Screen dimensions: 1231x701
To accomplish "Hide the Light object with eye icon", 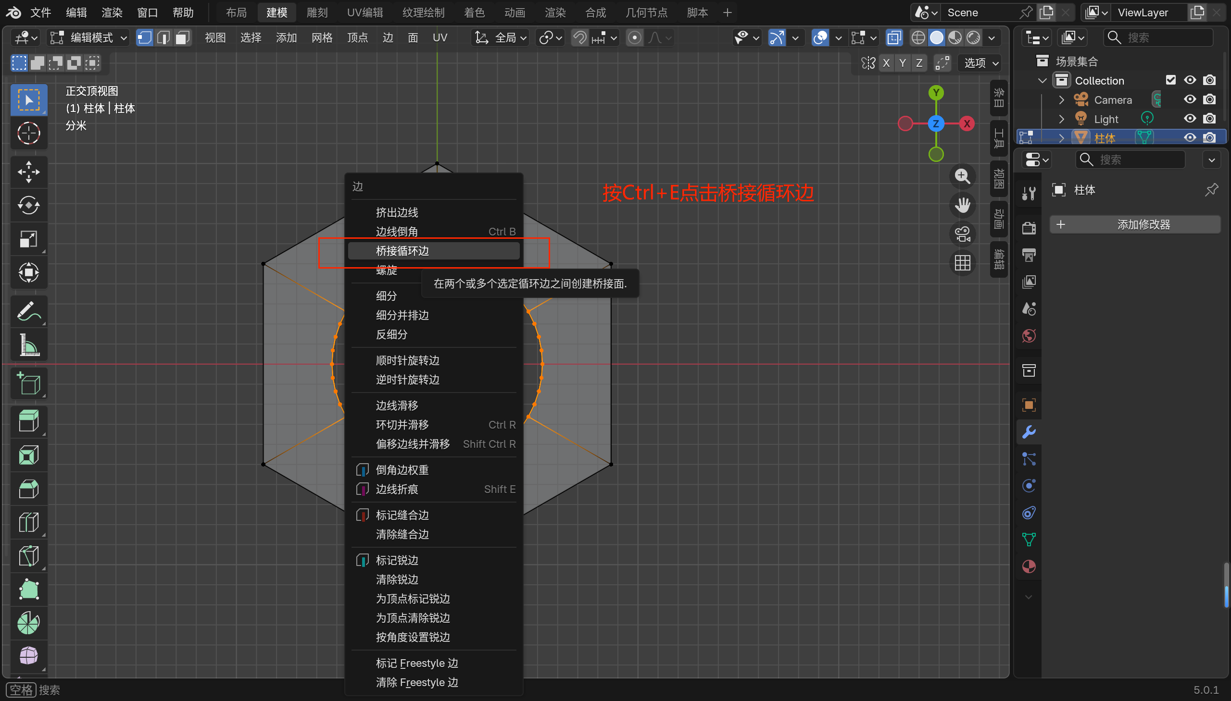I will point(1190,119).
